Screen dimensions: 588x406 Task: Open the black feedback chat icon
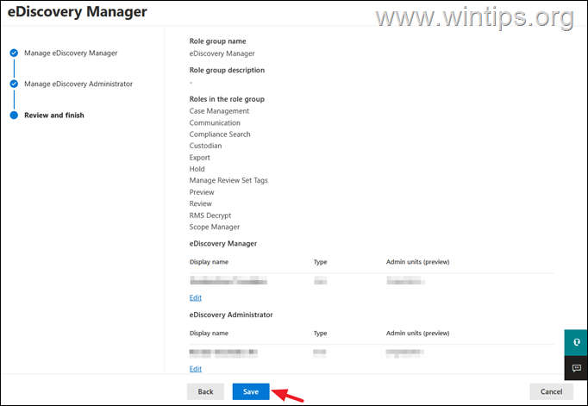pyautogui.click(x=576, y=368)
